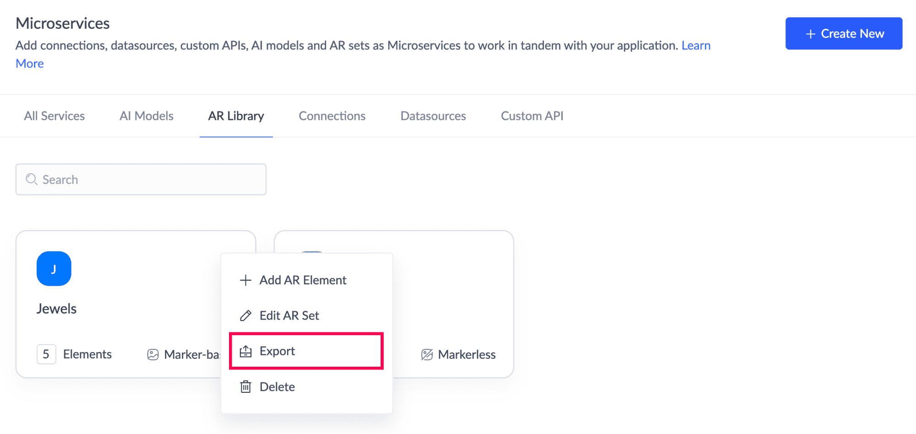This screenshot has width=916, height=434.
Task: Go to the Connections tab
Action: click(332, 116)
